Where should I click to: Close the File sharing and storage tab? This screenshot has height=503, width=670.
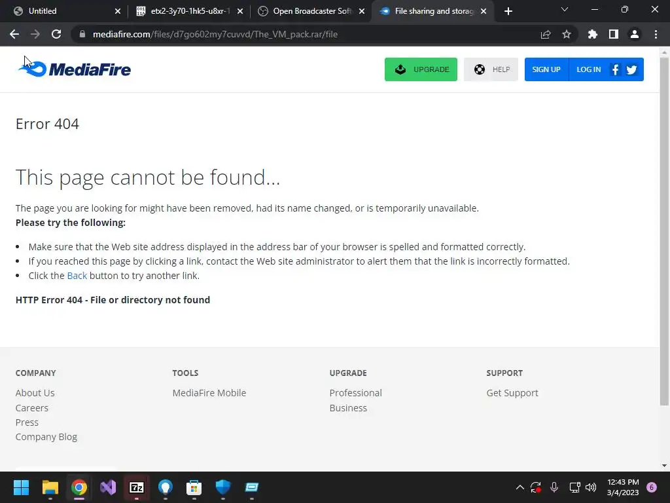(x=484, y=11)
